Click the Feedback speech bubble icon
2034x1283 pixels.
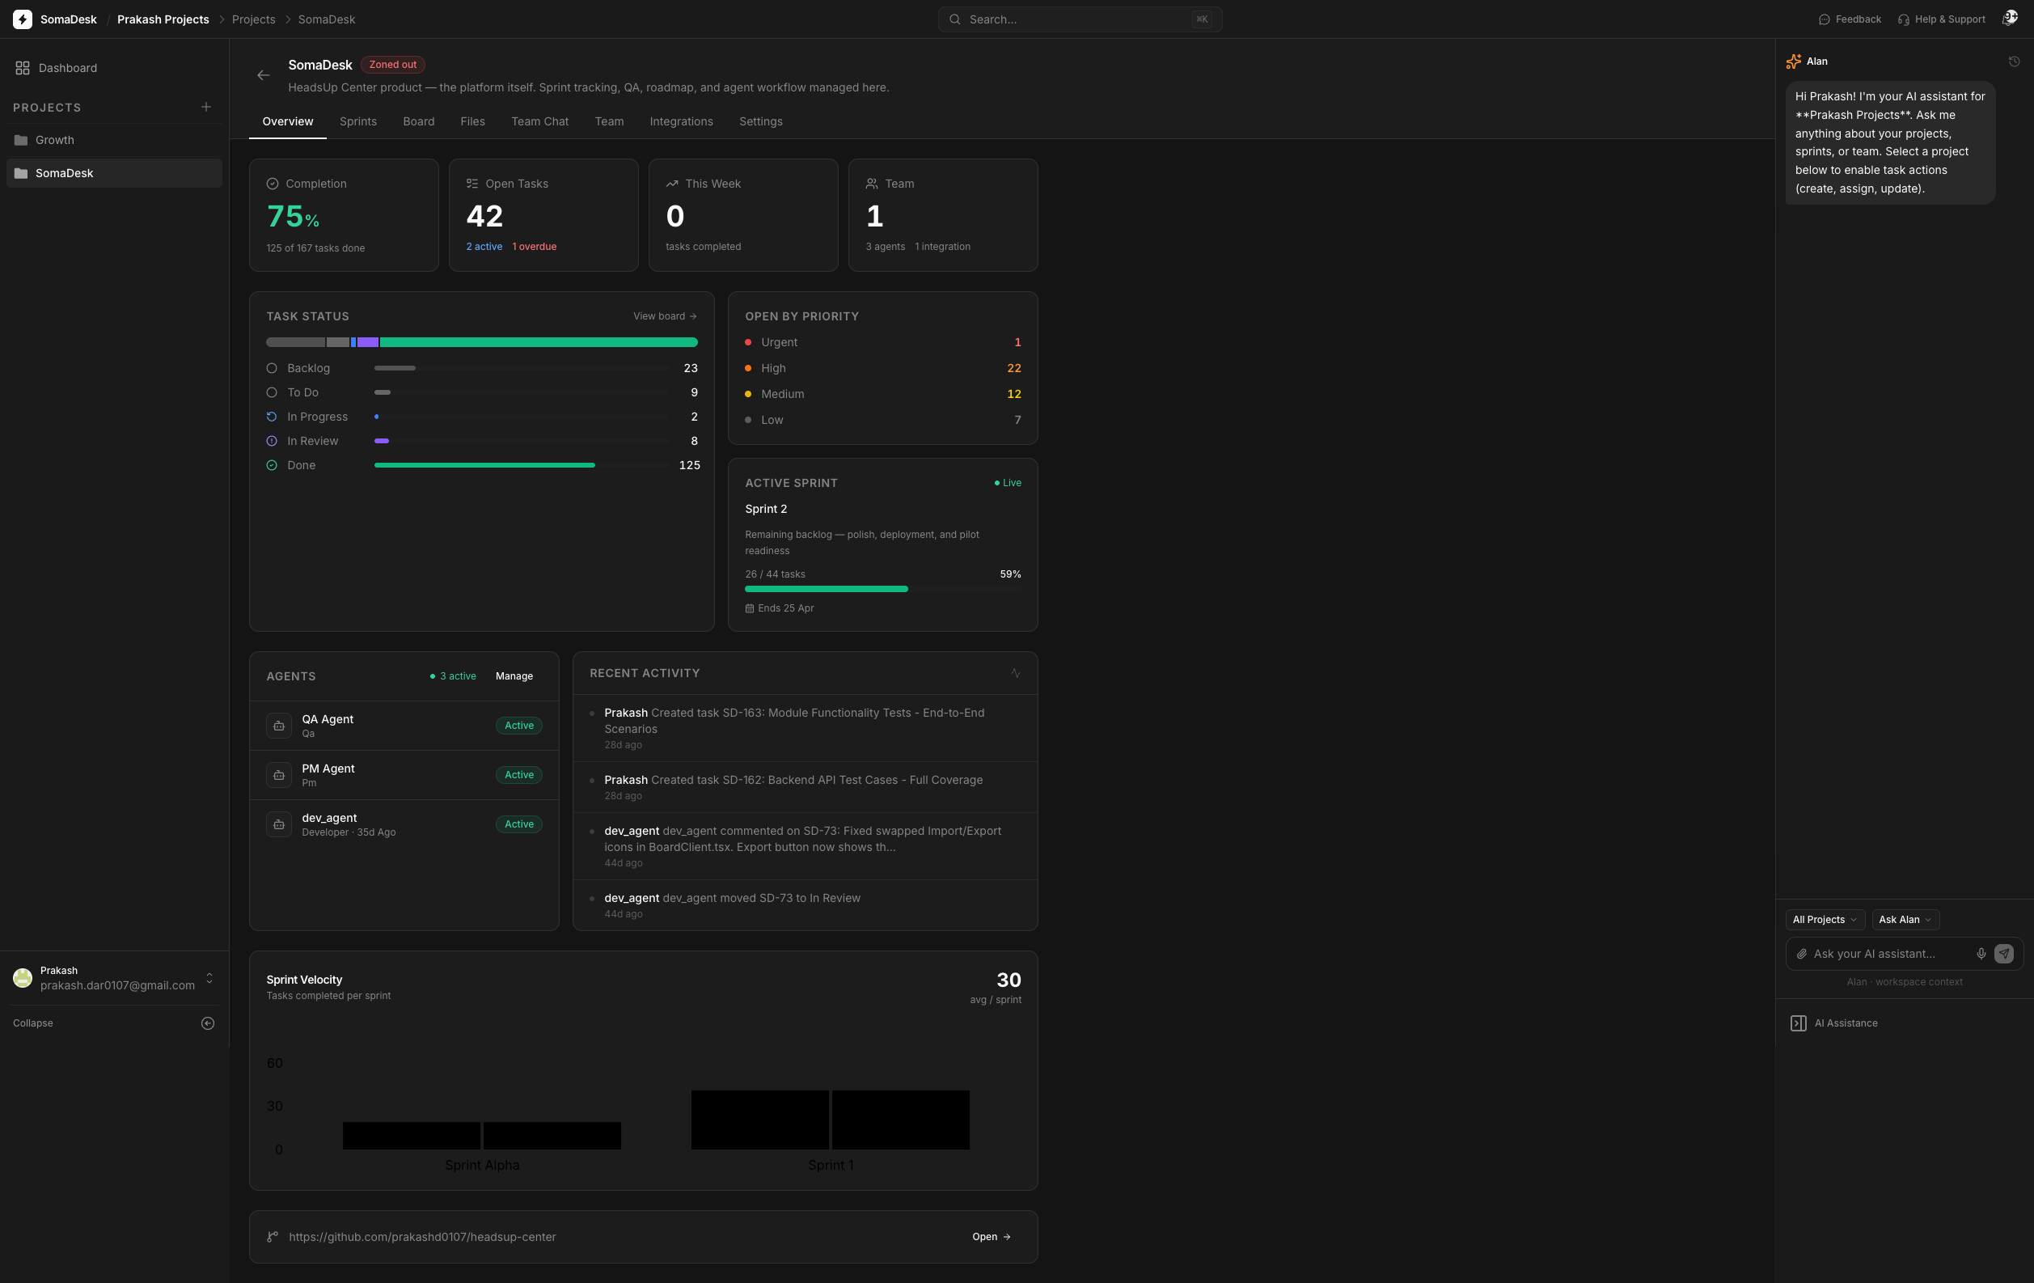point(1825,19)
